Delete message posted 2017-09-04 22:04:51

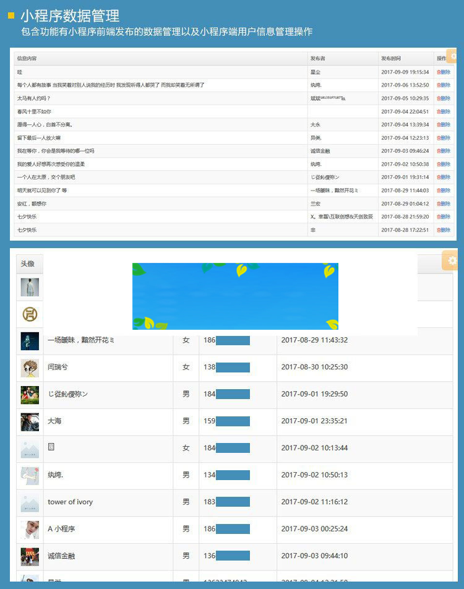point(444,111)
